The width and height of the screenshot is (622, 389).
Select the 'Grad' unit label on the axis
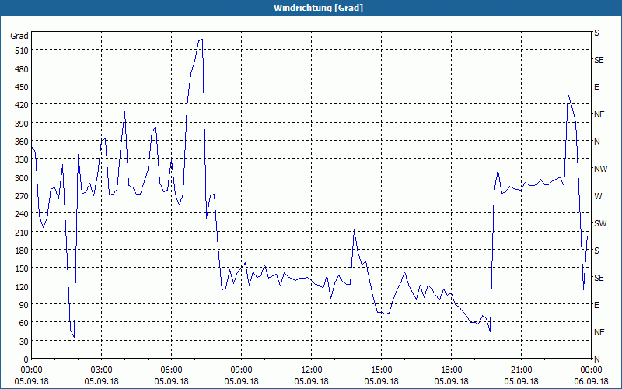[19, 36]
